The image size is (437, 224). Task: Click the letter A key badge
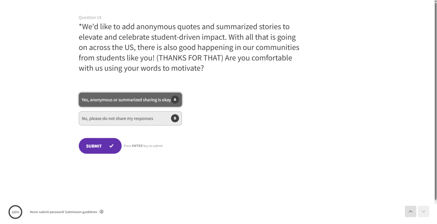pos(175,100)
